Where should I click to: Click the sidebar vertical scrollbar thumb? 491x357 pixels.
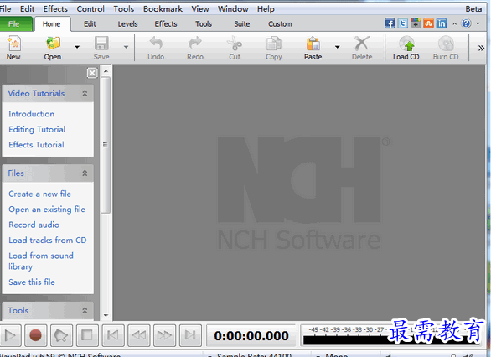[x=106, y=145]
